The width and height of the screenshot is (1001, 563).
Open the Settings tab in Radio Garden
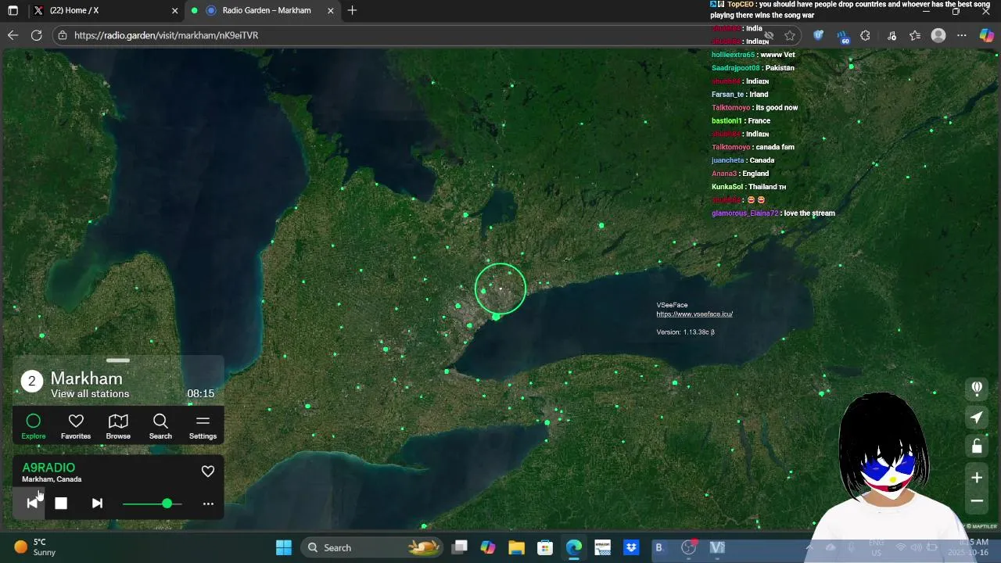pos(203,426)
